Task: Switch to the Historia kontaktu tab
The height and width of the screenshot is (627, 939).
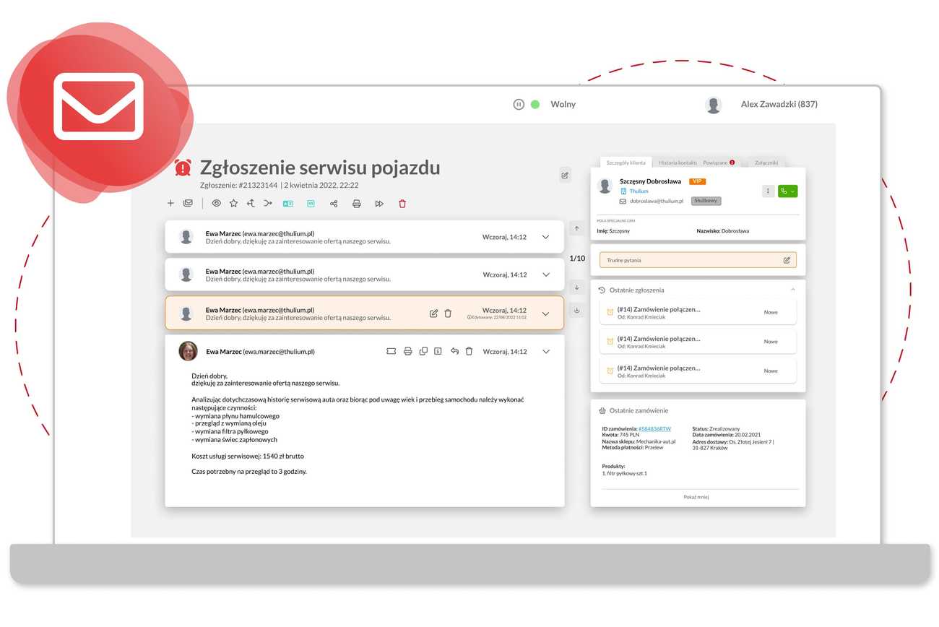Action: coord(677,163)
